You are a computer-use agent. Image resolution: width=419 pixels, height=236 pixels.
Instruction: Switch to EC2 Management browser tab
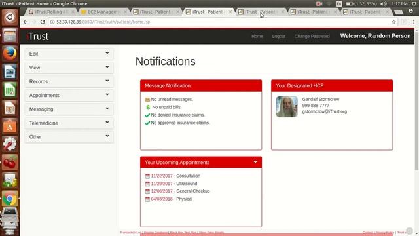pyautogui.click(x=103, y=12)
